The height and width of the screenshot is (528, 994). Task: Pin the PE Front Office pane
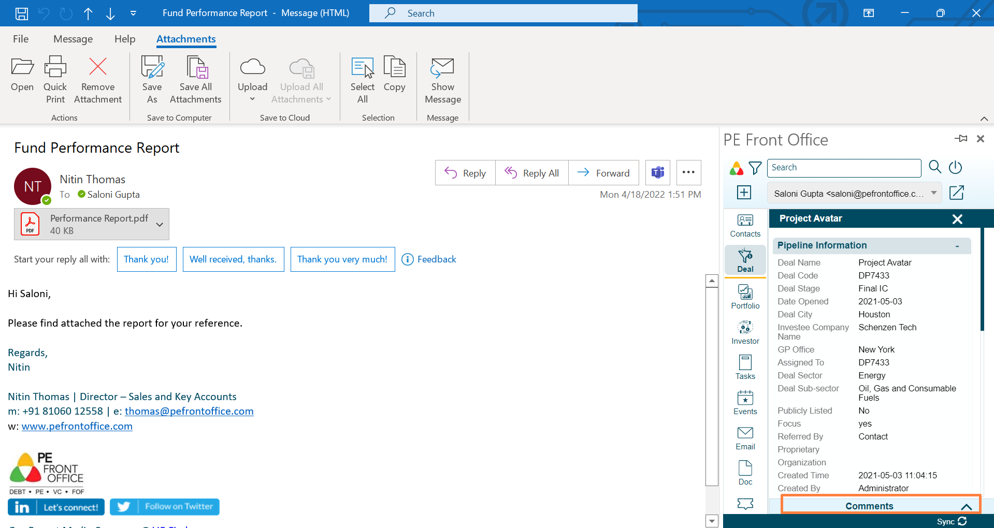pos(961,139)
